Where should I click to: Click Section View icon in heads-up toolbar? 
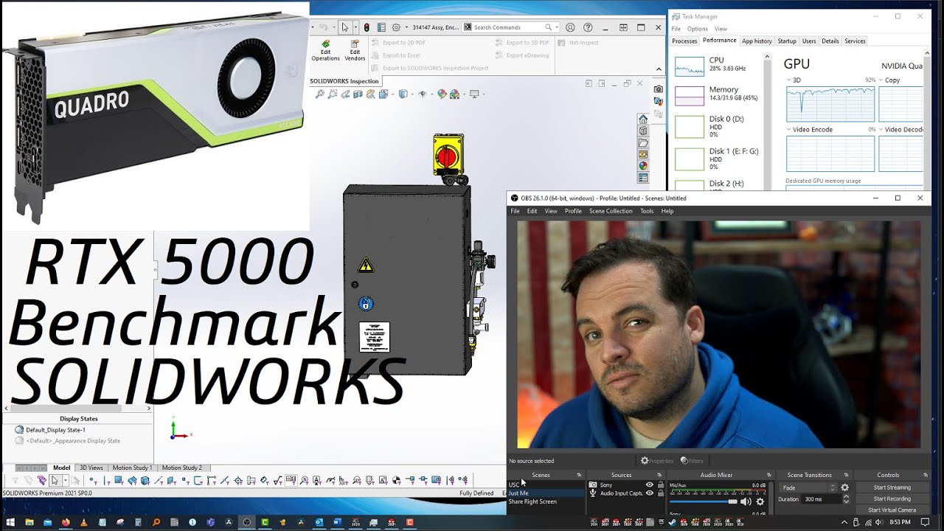[358, 94]
